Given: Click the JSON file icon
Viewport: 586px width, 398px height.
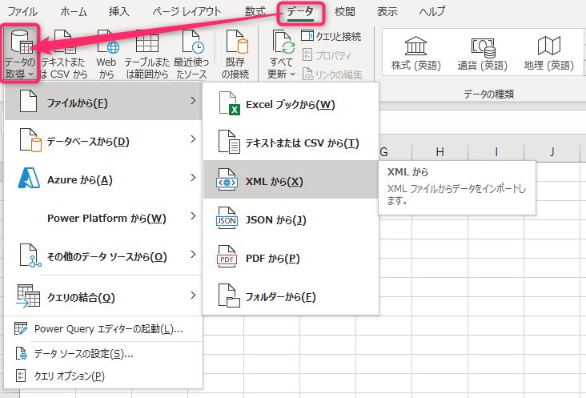Looking at the screenshot, I should (227, 219).
